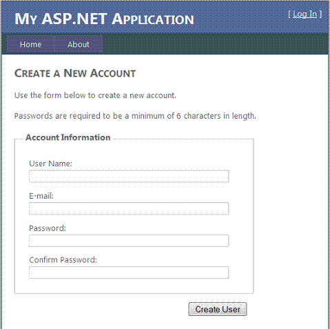Open the Log In link

(305, 14)
